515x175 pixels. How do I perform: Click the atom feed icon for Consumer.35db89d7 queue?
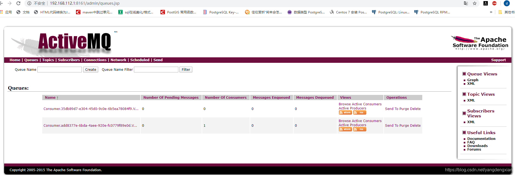[345, 112]
